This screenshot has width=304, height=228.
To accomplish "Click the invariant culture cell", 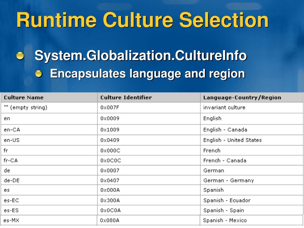I will coord(252,108).
